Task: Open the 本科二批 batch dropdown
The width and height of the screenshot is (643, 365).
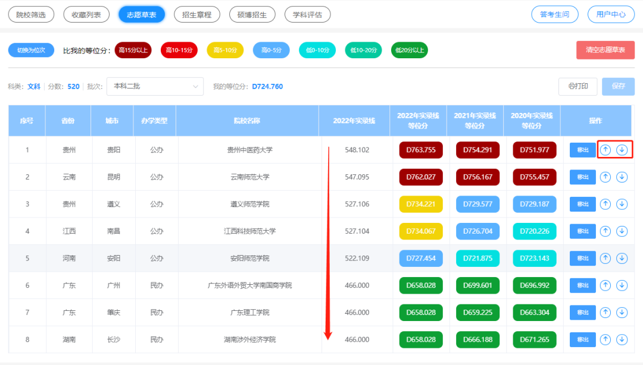Action: 155,86
